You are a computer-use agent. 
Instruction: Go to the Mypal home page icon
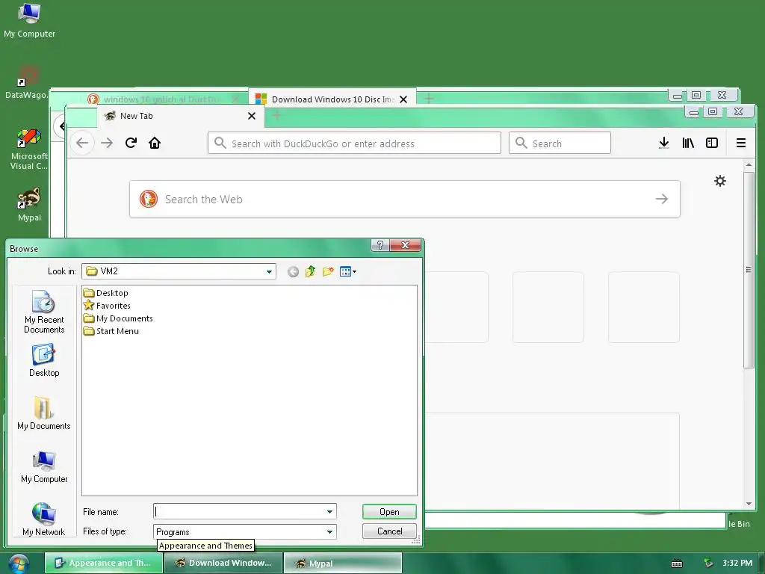coord(155,143)
